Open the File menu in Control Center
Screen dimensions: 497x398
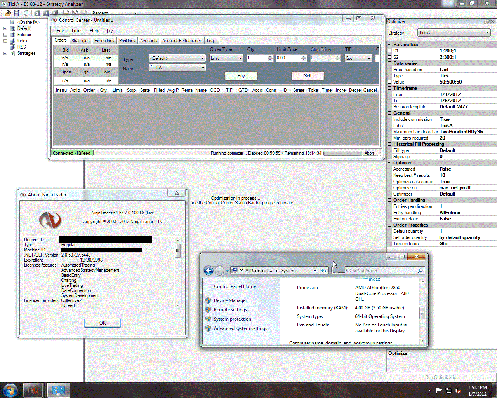tap(60, 31)
